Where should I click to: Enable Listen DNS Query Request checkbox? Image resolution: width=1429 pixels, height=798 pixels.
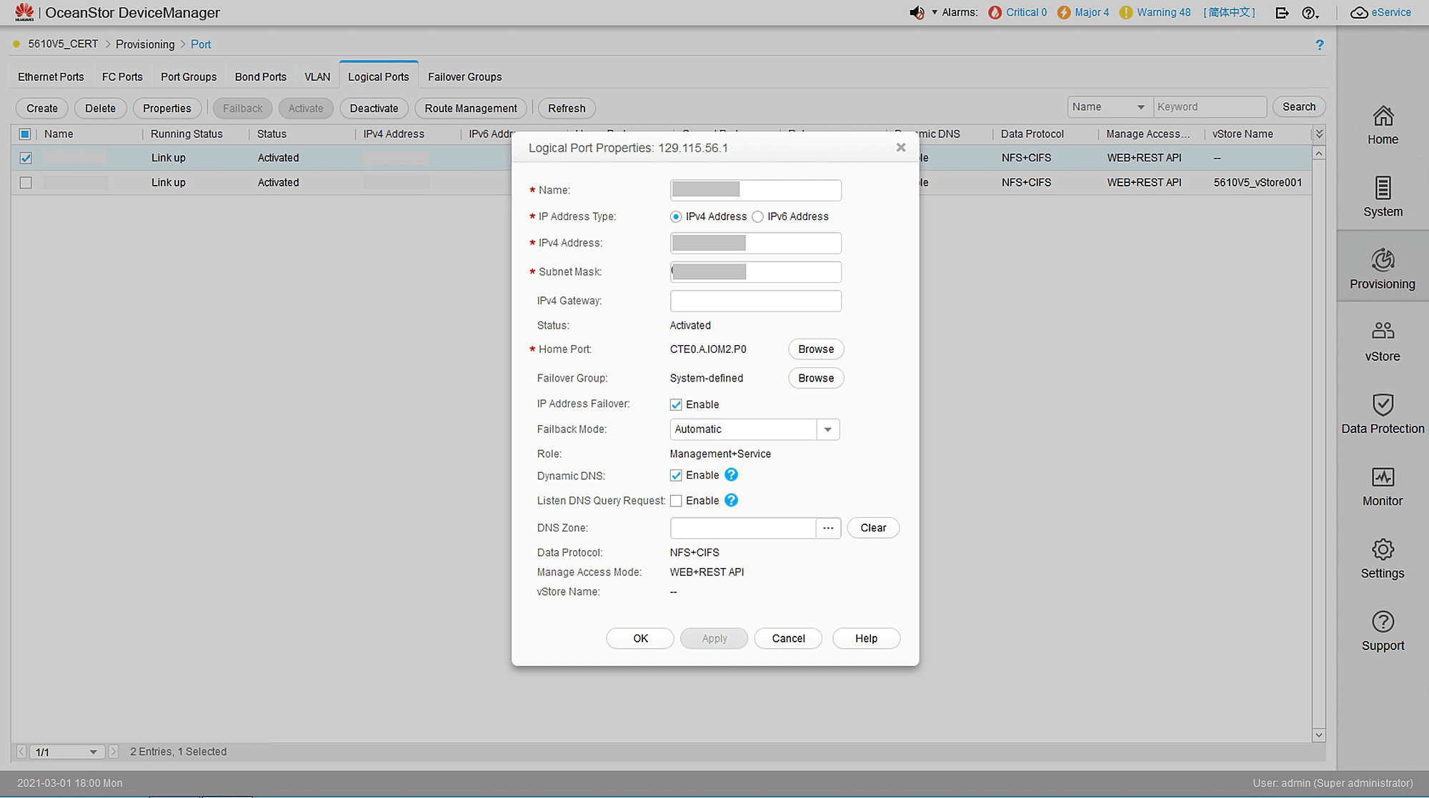pos(676,501)
